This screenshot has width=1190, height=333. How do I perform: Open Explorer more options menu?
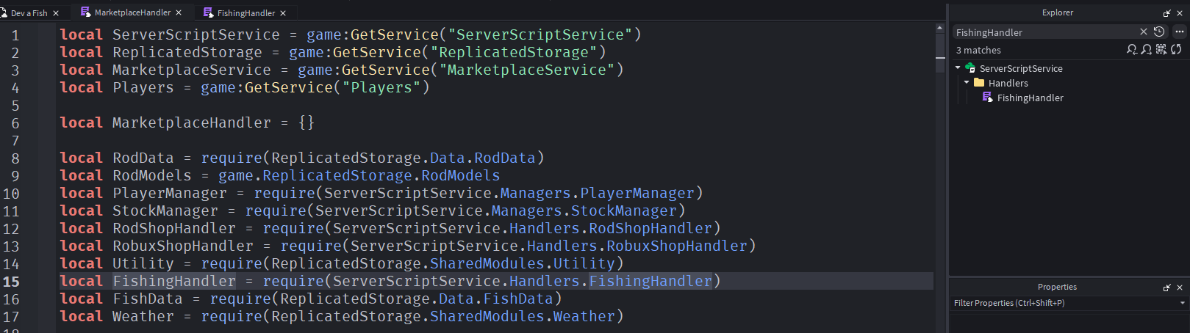[x=1180, y=32]
